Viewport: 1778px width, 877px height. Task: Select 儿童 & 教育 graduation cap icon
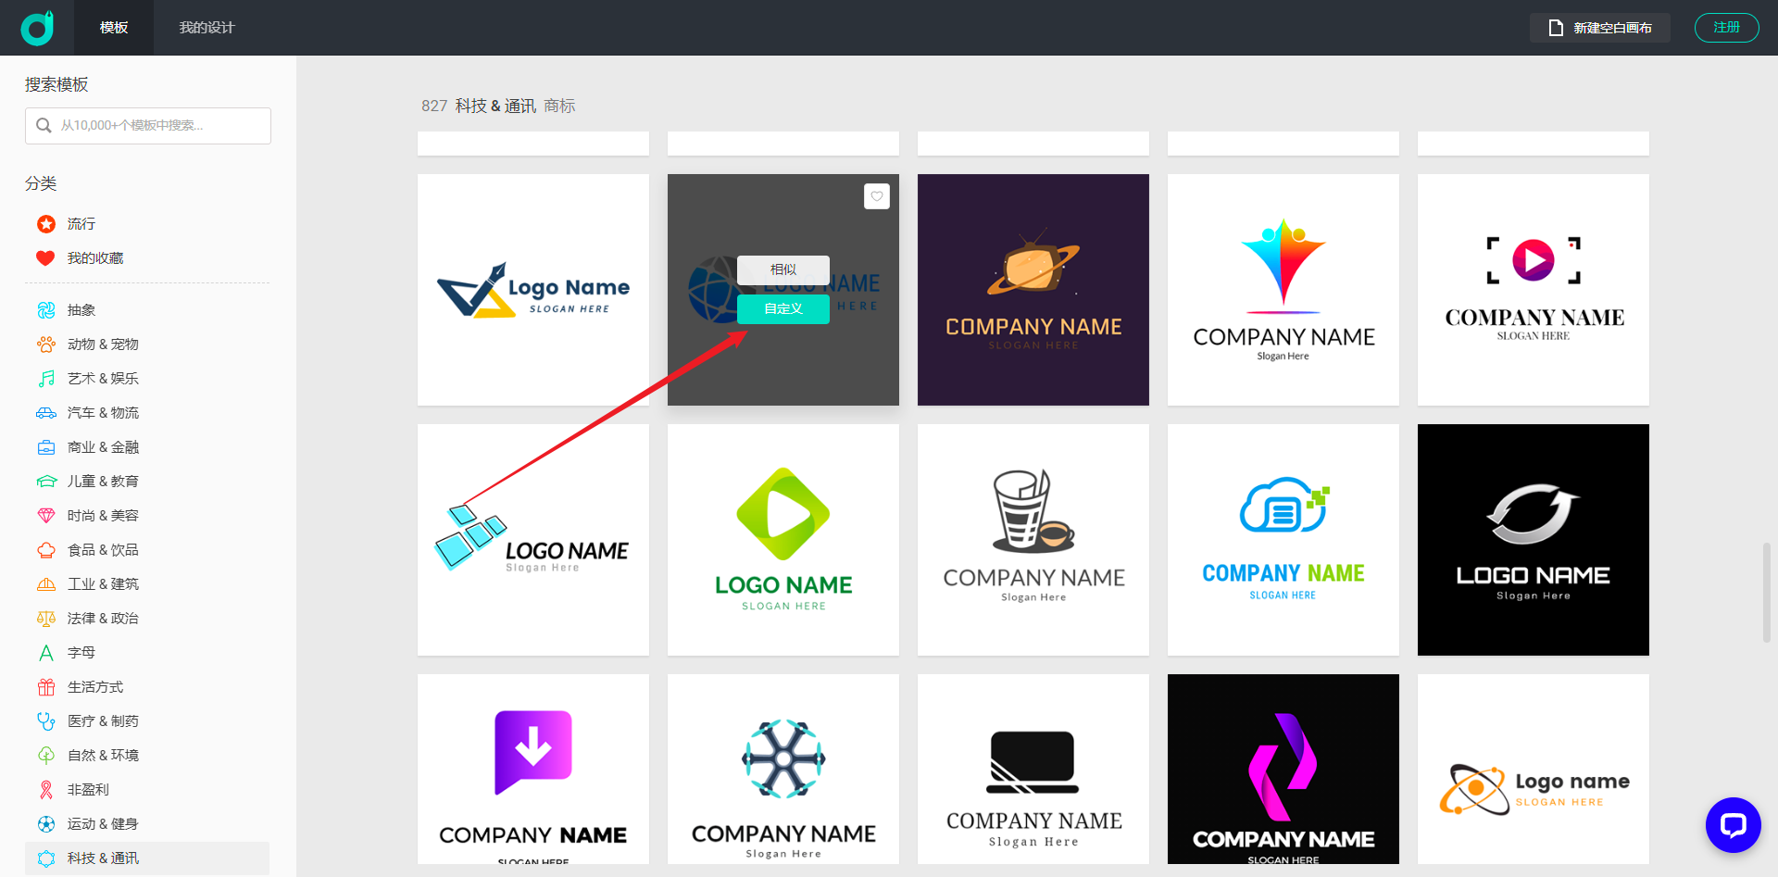(x=46, y=482)
